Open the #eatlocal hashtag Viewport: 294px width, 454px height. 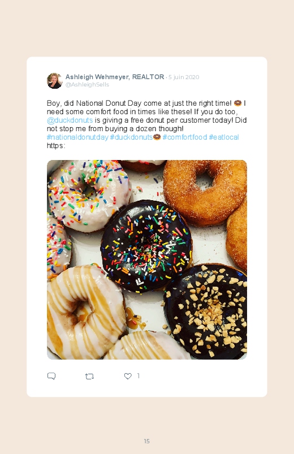coord(224,137)
